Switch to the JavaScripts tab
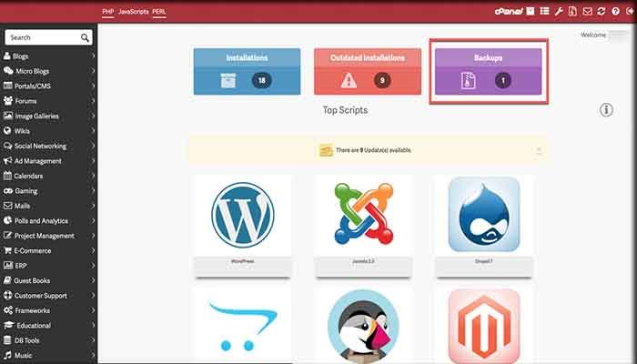Screen dimensions: 637x364 click(134, 12)
